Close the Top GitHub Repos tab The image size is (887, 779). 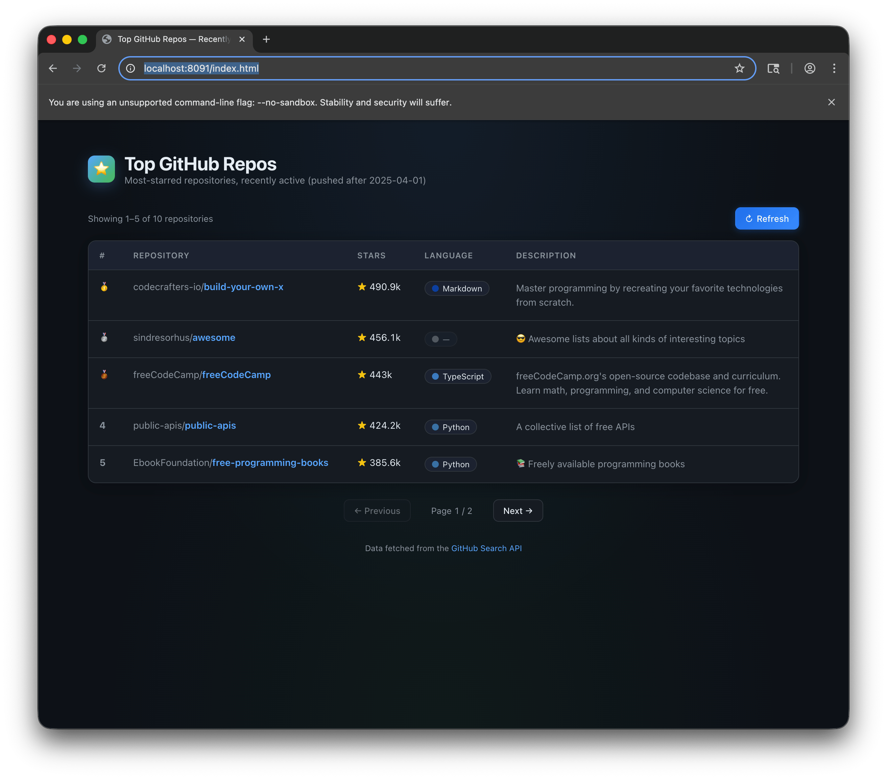pos(242,40)
